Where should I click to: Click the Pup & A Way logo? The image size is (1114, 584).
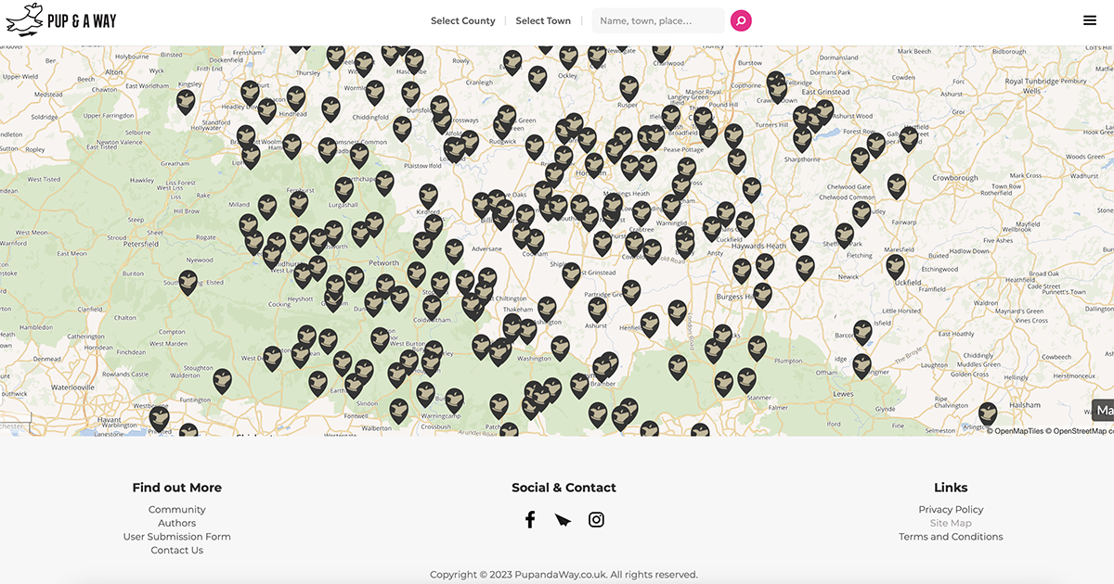(59, 19)
